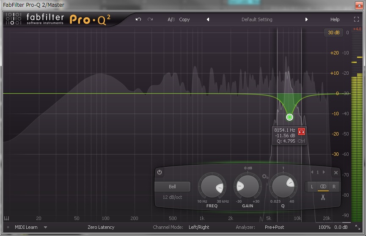This screenshot has width=366, height=236.
Task: Toggle A/B comparison state
Action: tap(171, 19)
